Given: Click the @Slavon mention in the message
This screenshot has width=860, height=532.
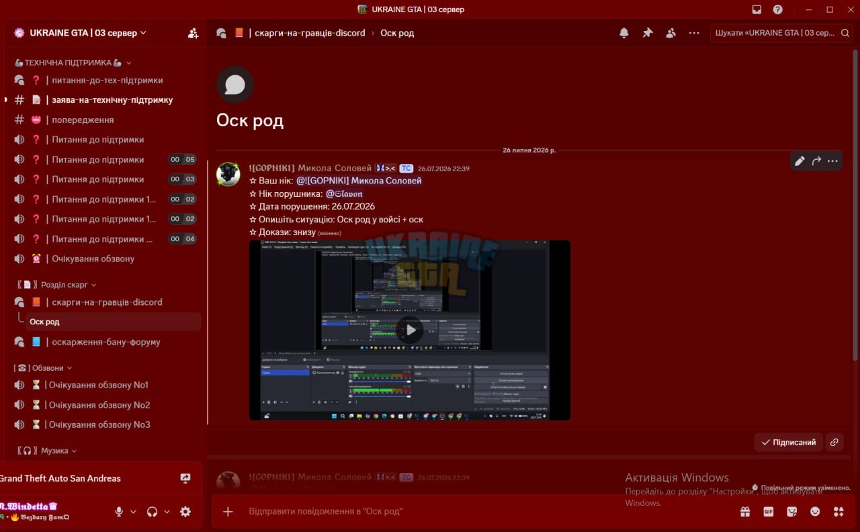Looking at the screenshot, I should [x=344, y=194].
